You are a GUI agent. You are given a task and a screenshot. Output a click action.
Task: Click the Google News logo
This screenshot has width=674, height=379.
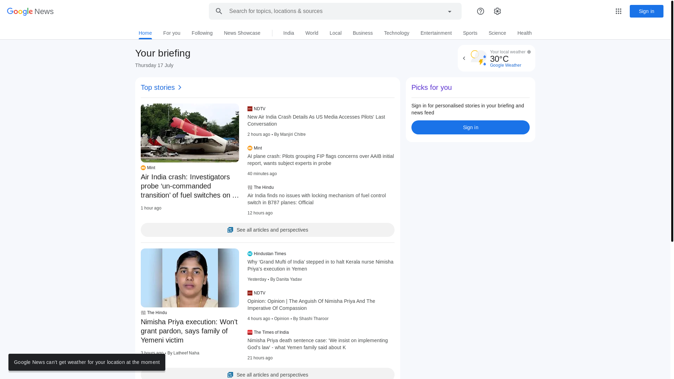coord(30,11)
